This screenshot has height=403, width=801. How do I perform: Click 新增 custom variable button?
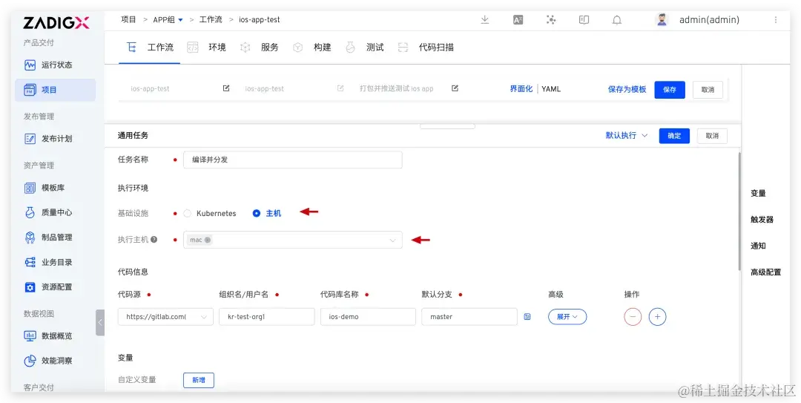(199, 380)
